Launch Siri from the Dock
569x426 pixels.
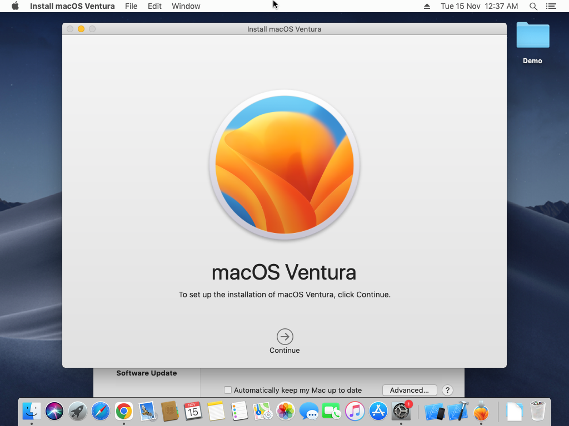(54, 411)
